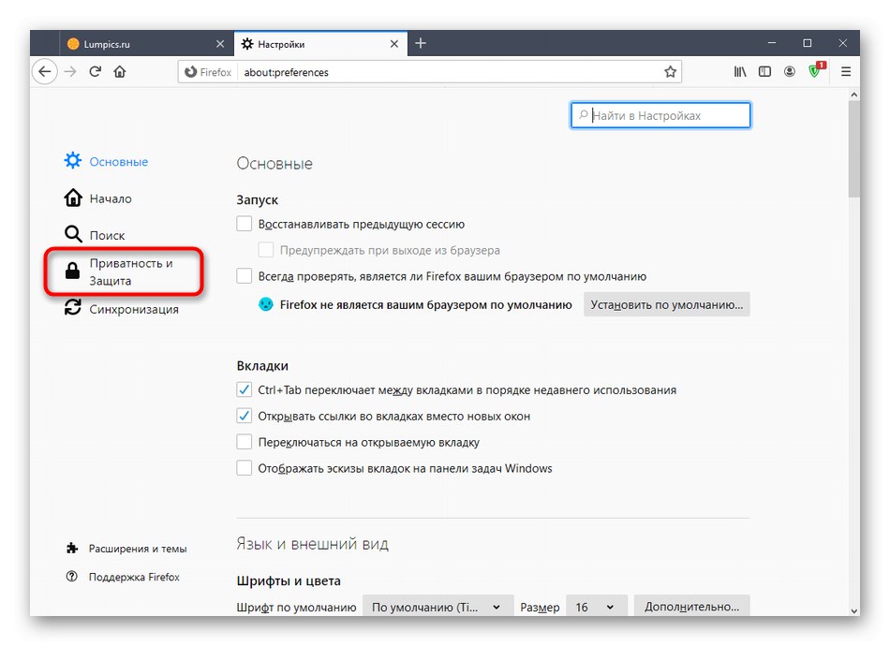Click the sad face default browser icon
The height and width of the screenshot is (646, 890).
[x=266, y=304]
